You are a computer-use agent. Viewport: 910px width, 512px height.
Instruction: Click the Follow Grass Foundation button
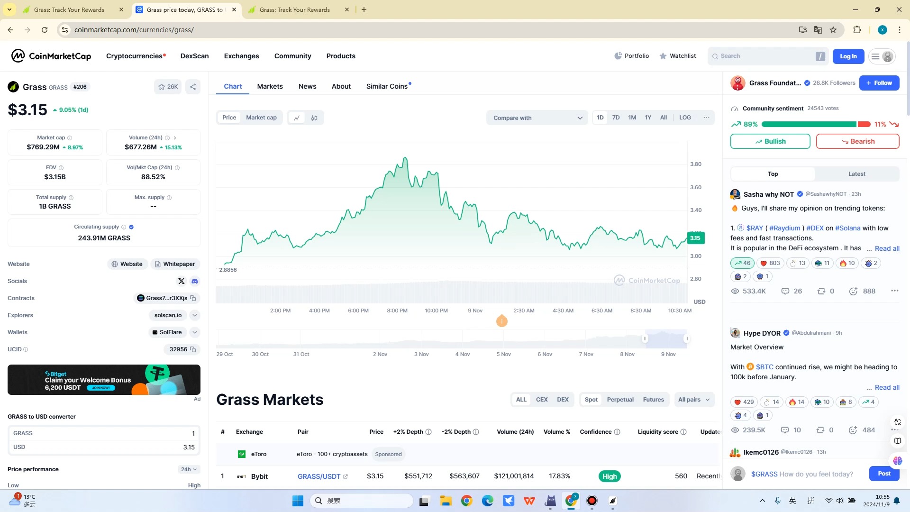879,82
